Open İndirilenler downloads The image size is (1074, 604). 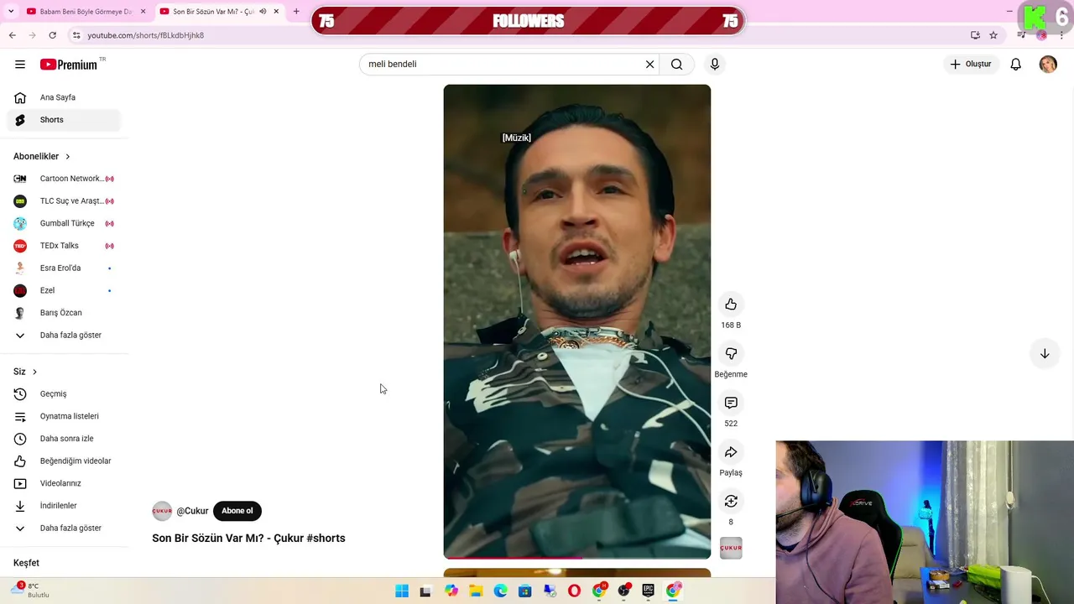65,506
